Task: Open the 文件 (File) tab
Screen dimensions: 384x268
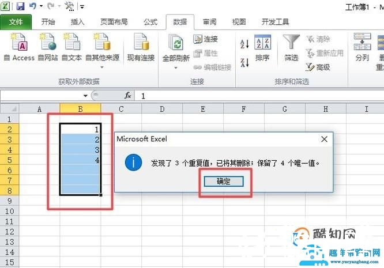Action: coord(16,22)
